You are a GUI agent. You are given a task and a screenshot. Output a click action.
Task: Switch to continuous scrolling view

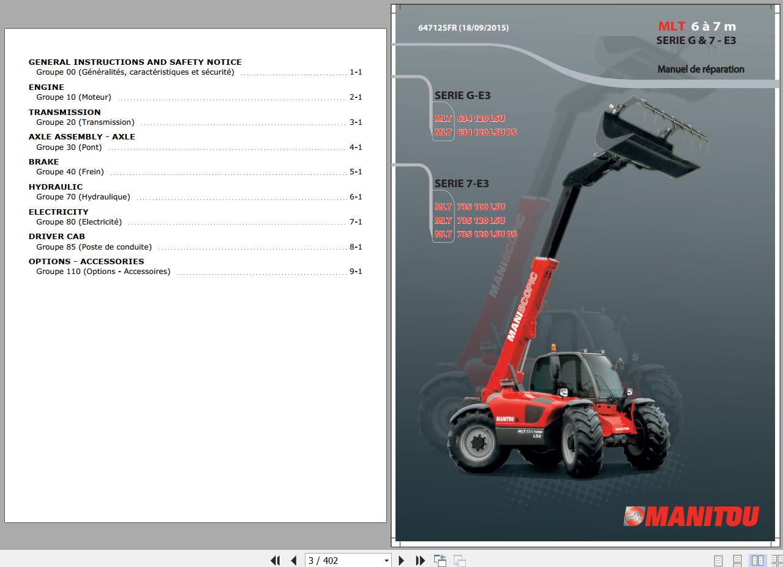pyautogui.click(x=738, y=560)
